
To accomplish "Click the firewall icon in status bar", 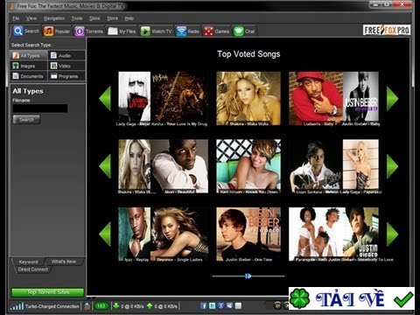I will point(87,306).
